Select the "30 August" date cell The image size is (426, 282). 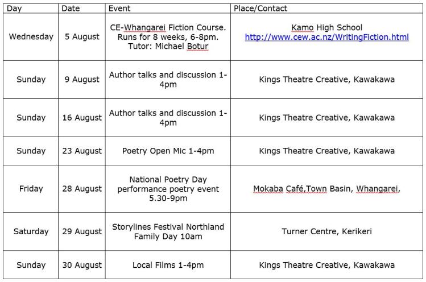pyautogui.click(x=82, y=265)
